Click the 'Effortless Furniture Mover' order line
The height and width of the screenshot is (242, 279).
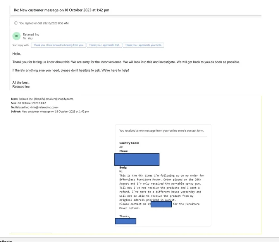coord(160,180)
